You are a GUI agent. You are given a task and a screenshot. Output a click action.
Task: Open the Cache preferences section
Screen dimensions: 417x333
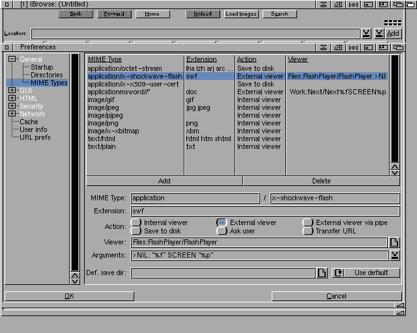pyautogui.click(x=29, y=122)
